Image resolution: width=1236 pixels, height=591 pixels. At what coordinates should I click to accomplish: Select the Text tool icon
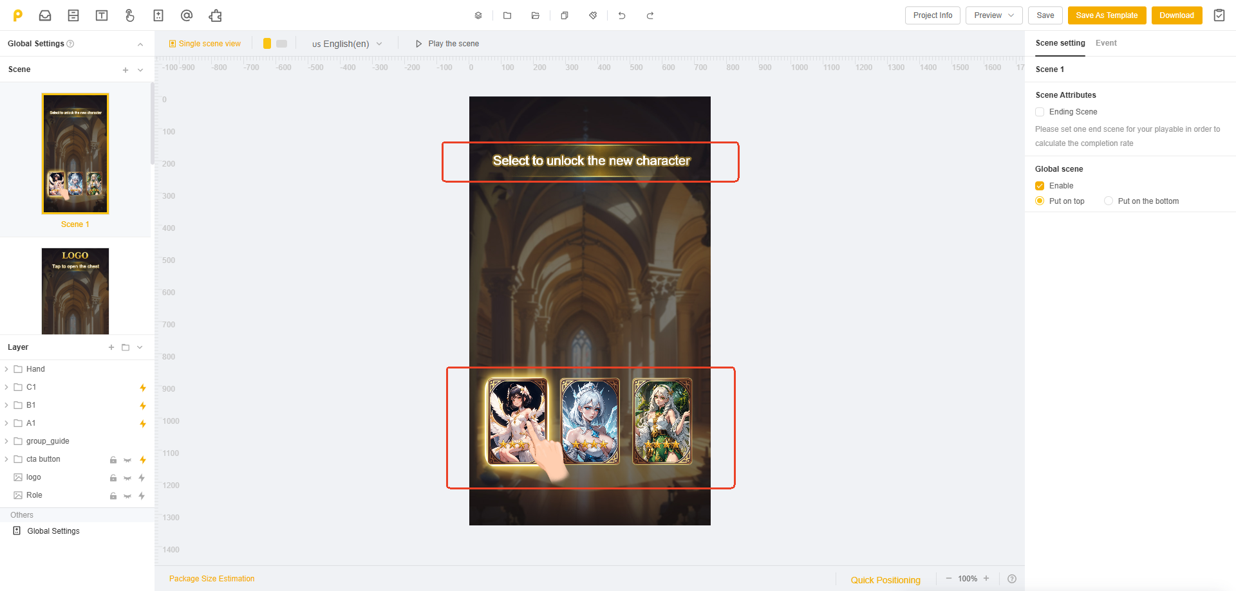click(x=102, y=15)
